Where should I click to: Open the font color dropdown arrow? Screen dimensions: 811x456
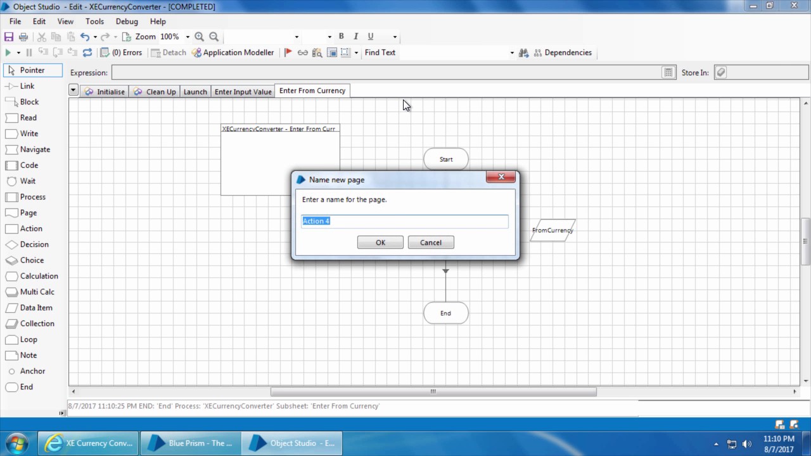395,37
